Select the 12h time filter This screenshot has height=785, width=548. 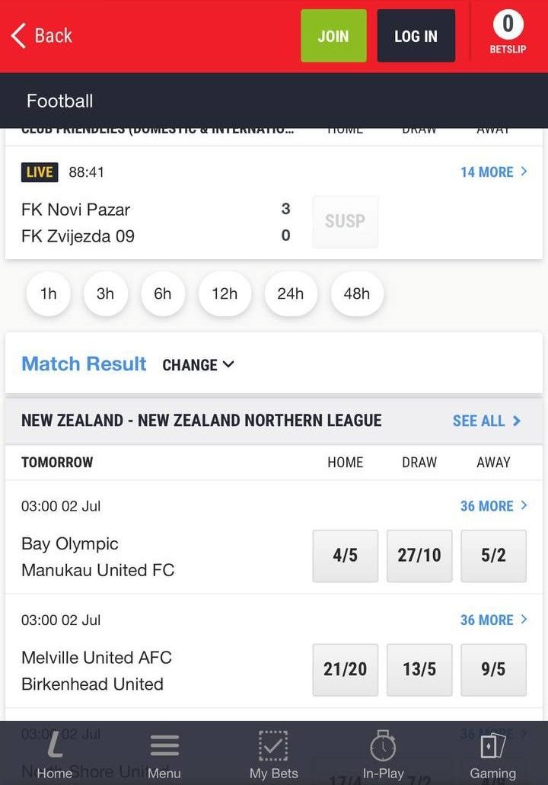point(225,293)
